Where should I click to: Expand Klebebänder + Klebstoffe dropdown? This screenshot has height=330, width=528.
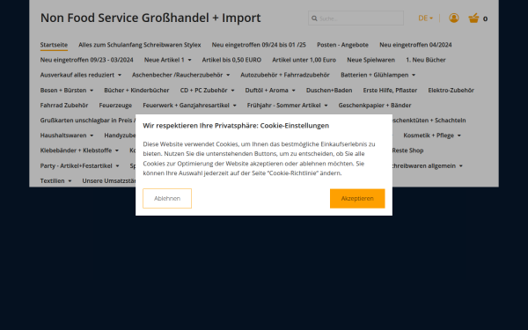79,150
